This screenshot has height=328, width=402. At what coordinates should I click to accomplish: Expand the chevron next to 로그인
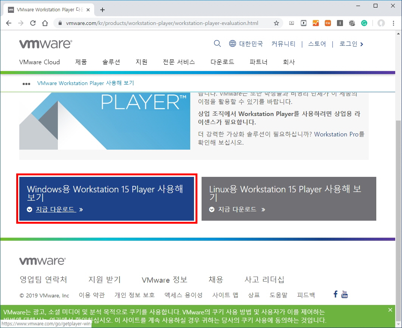point(362,44)
